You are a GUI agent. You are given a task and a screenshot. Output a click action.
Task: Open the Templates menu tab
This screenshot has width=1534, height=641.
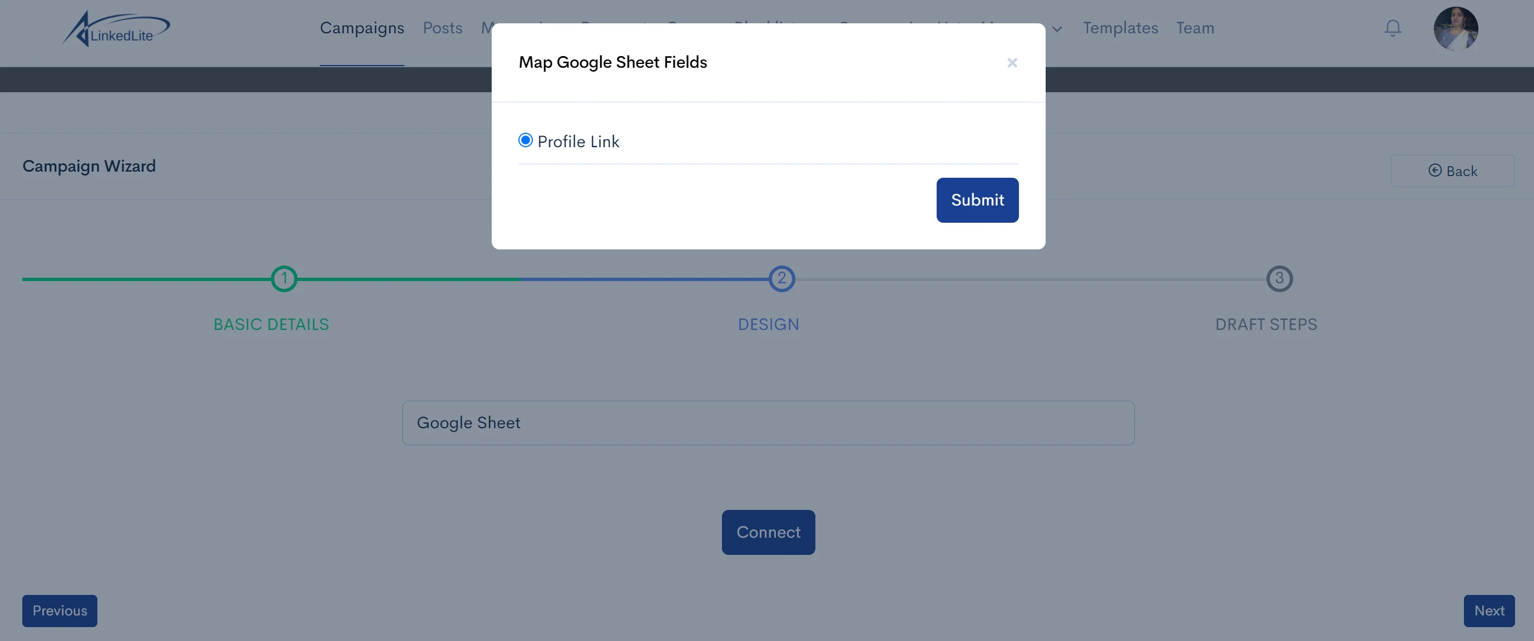(x=1119, y=26)
